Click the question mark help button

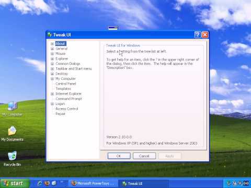point(198,35)
